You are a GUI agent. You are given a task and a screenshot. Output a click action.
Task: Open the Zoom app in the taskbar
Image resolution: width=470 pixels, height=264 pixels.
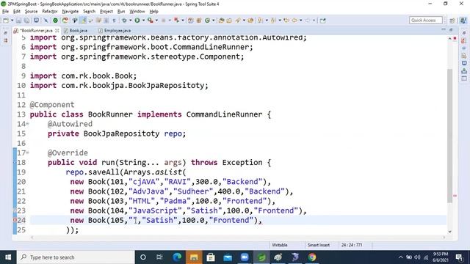coord(245,257)
